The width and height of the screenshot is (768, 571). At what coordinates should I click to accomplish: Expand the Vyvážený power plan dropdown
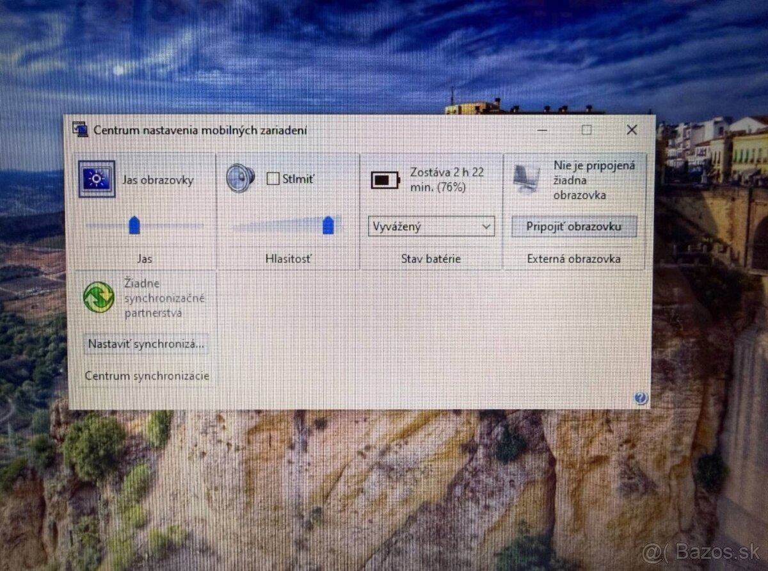coord(431,226)
